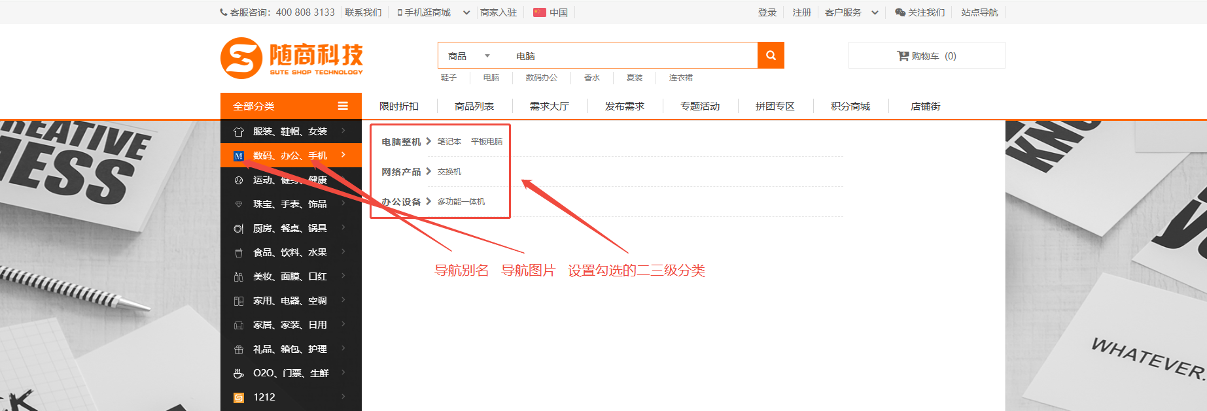Click the China flag icon

pos(540,12)
